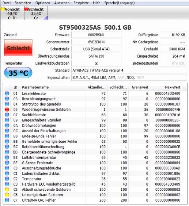This screenshot has height=206, width=189.
Task: Click red status icon for Wiederzugewiesene Sektoren
Action: click(7, 109)
